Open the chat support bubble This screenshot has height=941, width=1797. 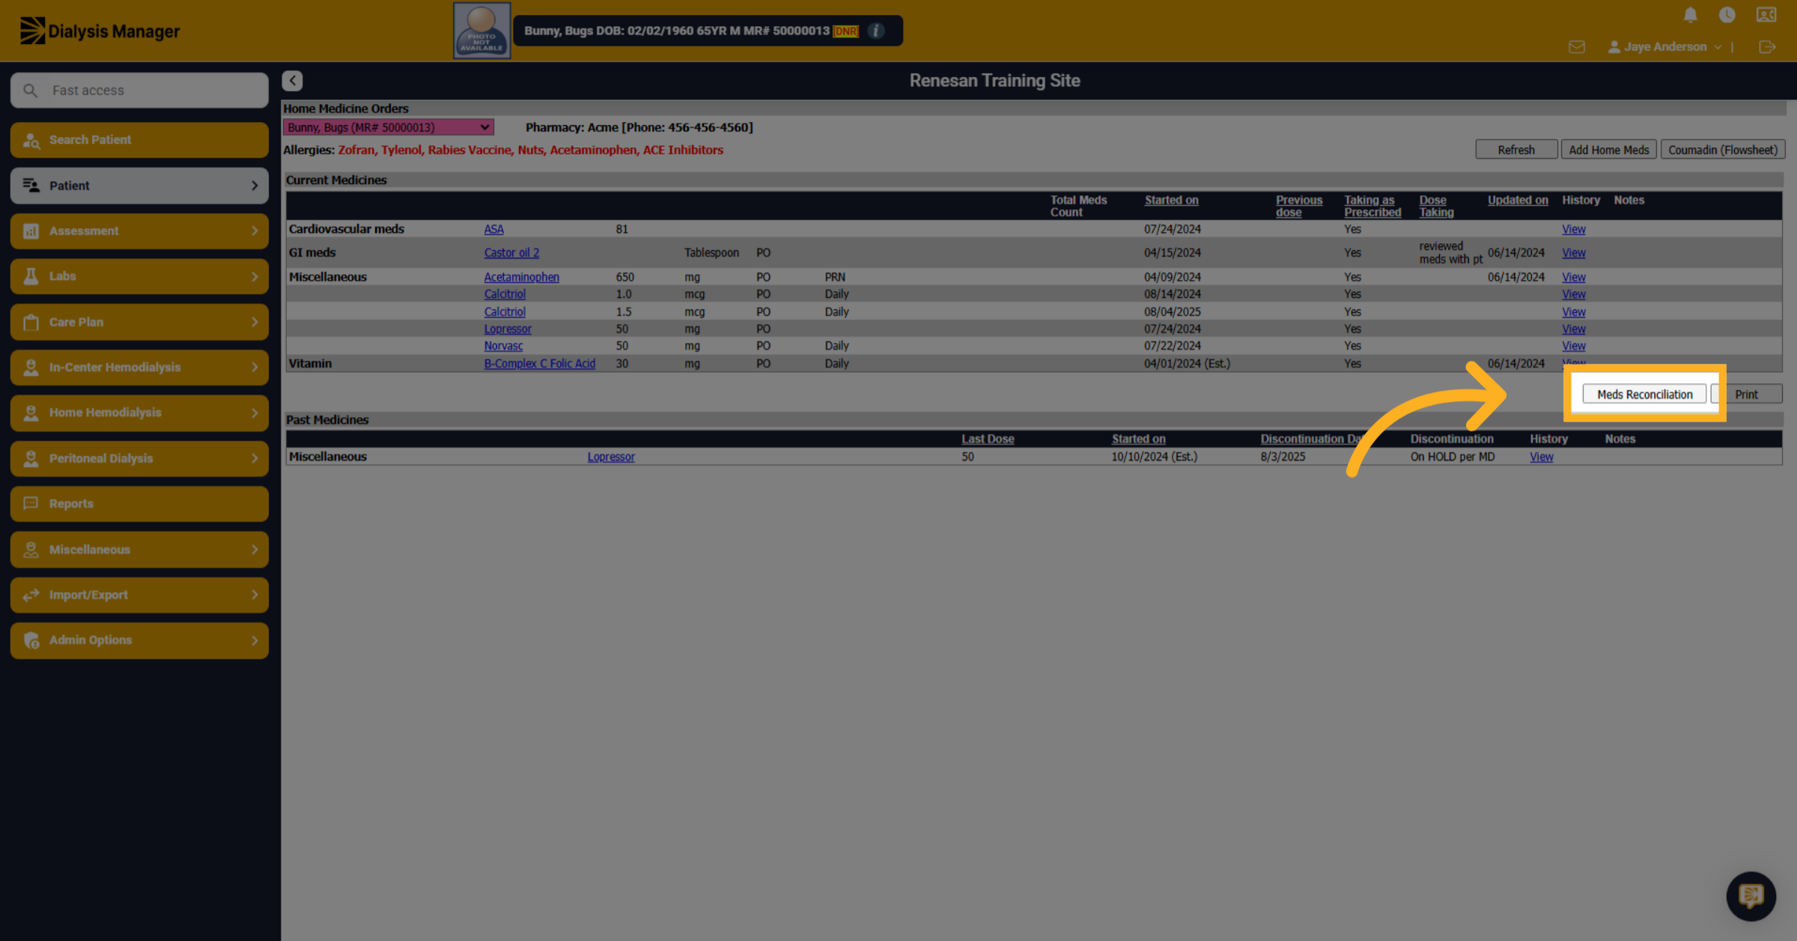(1751, 895)
